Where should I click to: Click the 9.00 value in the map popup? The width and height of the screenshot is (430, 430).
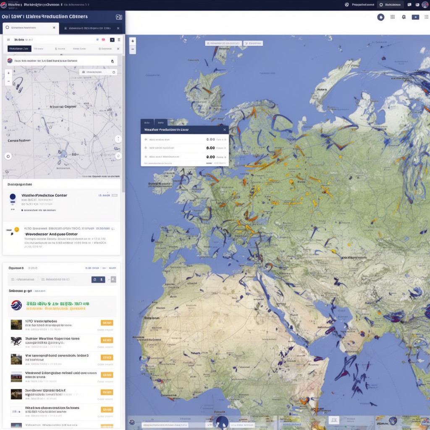(211, 157)
